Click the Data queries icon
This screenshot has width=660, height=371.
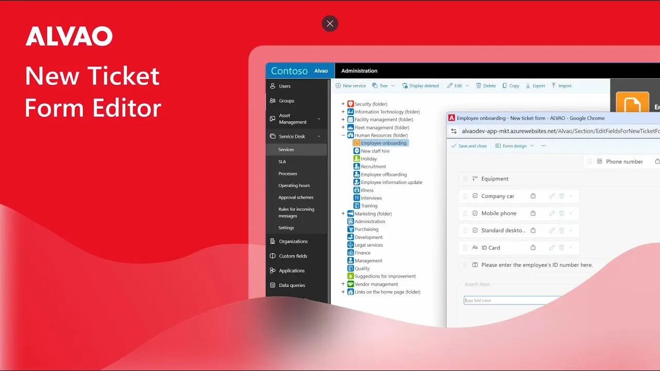[273, 285]
